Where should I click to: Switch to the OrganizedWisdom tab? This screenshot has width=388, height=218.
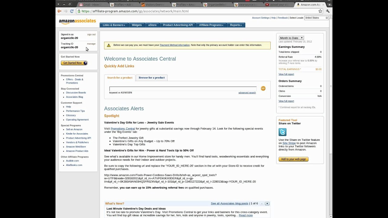217,5
